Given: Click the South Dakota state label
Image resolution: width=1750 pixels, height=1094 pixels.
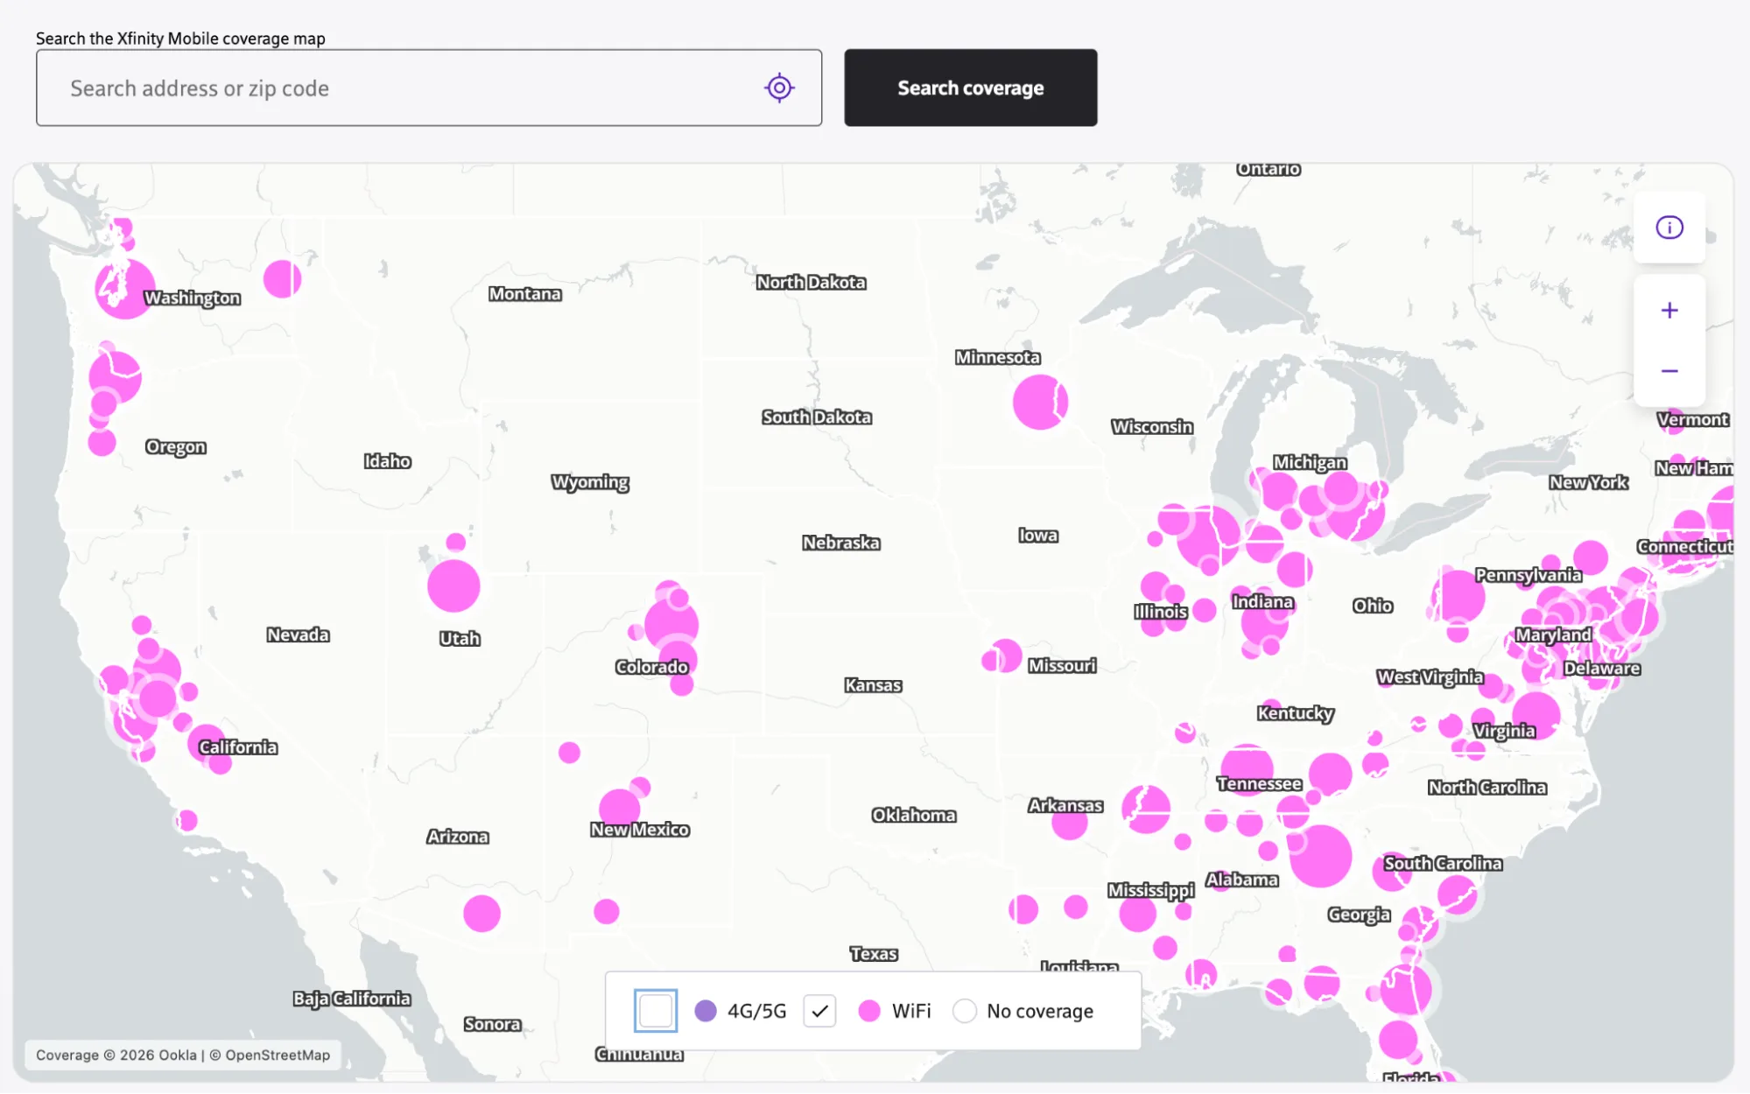Looking at the screenshot, I should (x=816, y=417).
